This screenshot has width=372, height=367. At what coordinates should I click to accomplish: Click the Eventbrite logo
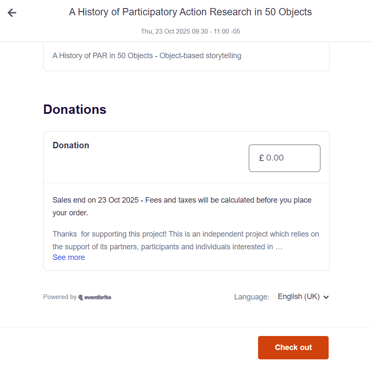(95, 297)
